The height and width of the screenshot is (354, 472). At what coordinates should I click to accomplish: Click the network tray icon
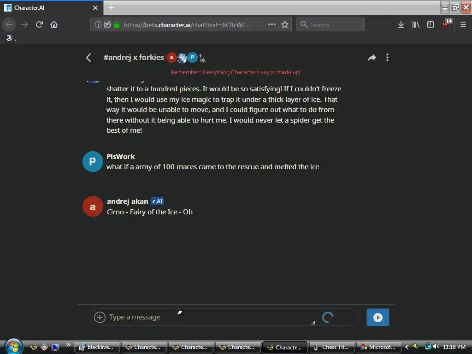[428, 347]
